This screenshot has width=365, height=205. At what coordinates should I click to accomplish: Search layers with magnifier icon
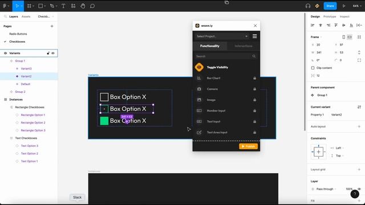coord(5,17)
